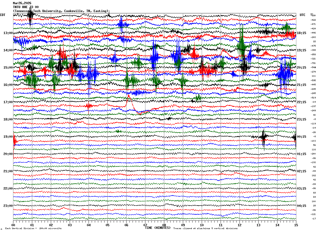This screenshot has width=317, height=232.
Task: Select the DC offset column header
Action: [312, 14]
